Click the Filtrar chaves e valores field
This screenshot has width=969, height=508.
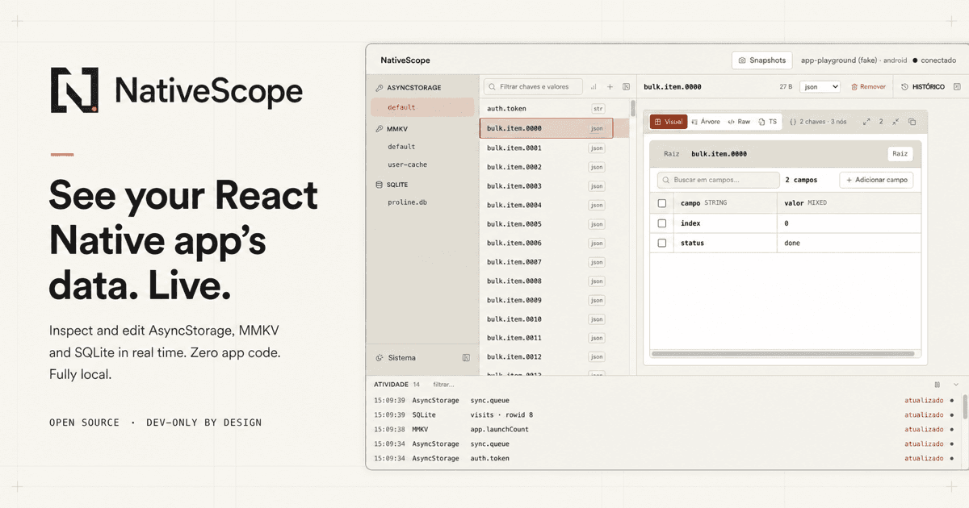tap(532, 86)
